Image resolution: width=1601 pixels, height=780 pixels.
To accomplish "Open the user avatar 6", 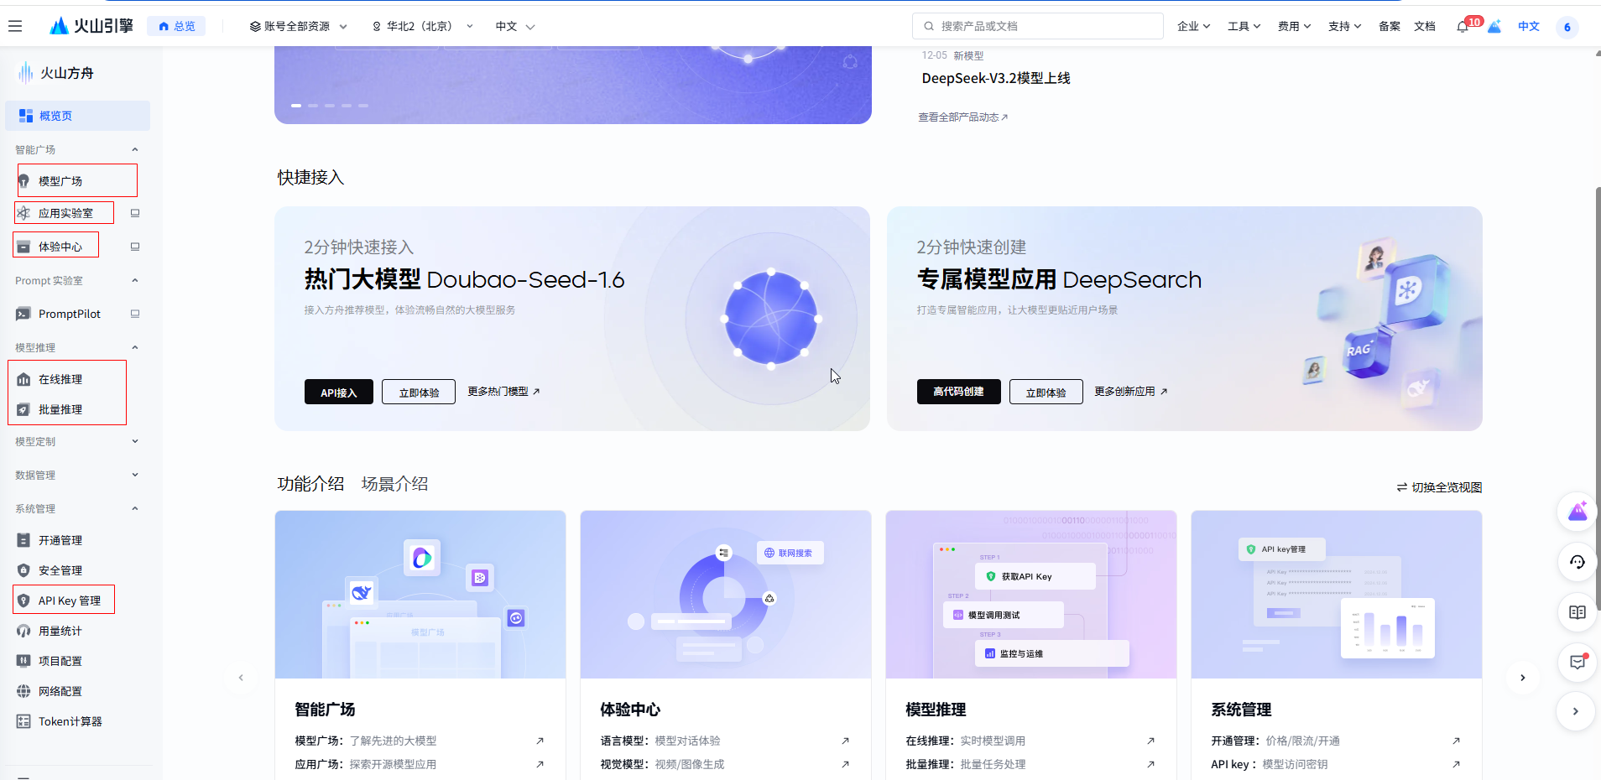I will click(1567, 27).
